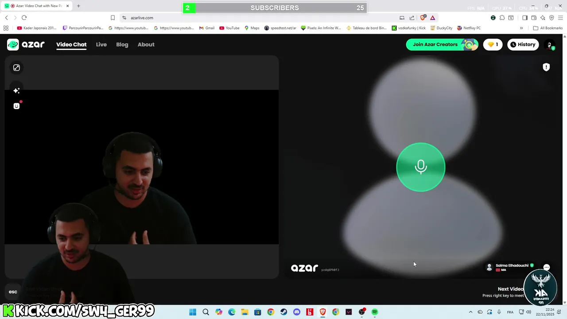Bookmark this page
567x319 pixels.
[113, 18]
